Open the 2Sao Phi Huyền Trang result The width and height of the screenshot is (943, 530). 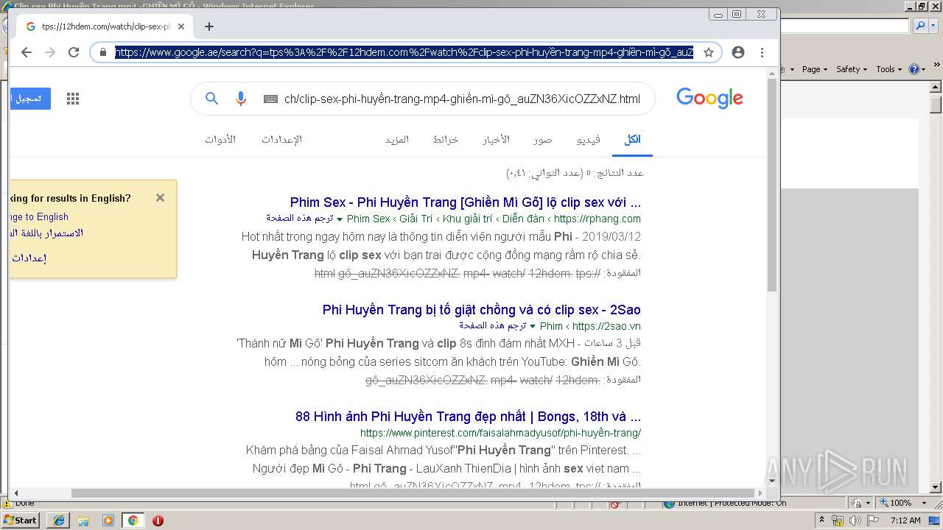[482, 309]
